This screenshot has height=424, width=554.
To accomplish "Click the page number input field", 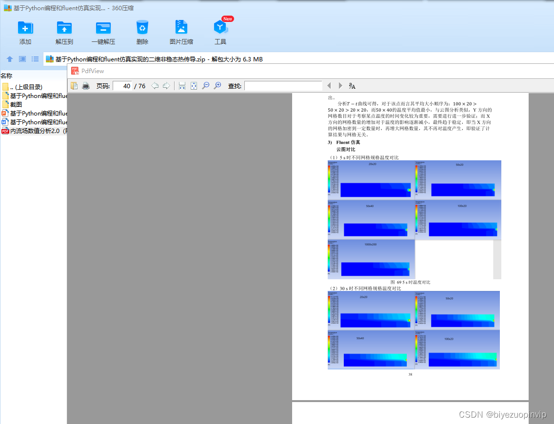I will [122, 86].
